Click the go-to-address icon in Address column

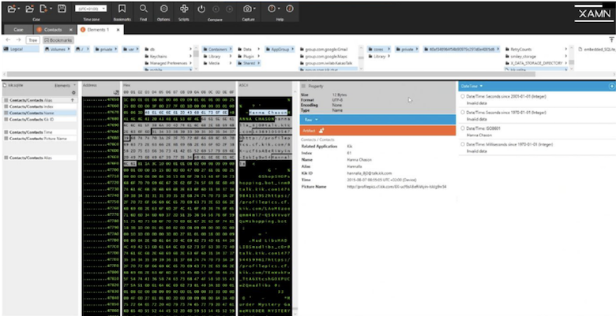[116, 92]
